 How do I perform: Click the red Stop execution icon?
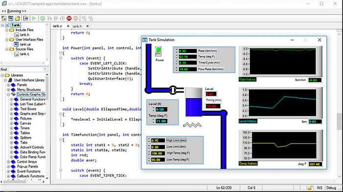69,19
